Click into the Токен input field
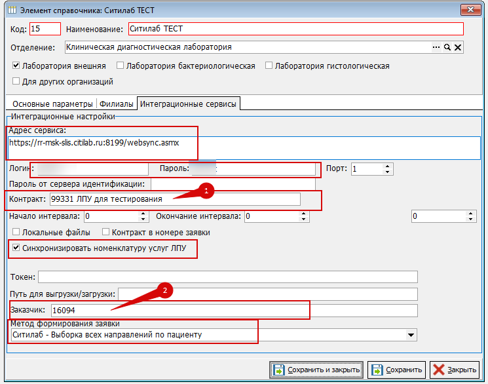The height and width of the screenshot is (384, 488). (x=228, y=277)
